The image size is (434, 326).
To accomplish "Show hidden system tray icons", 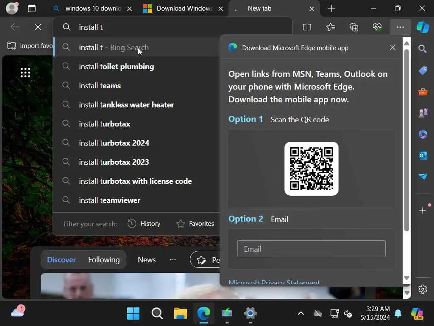I will click(301, 314).
